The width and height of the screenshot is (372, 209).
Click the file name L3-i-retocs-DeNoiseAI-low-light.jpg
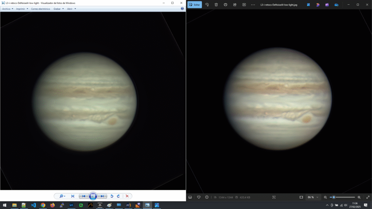(279, 5)
